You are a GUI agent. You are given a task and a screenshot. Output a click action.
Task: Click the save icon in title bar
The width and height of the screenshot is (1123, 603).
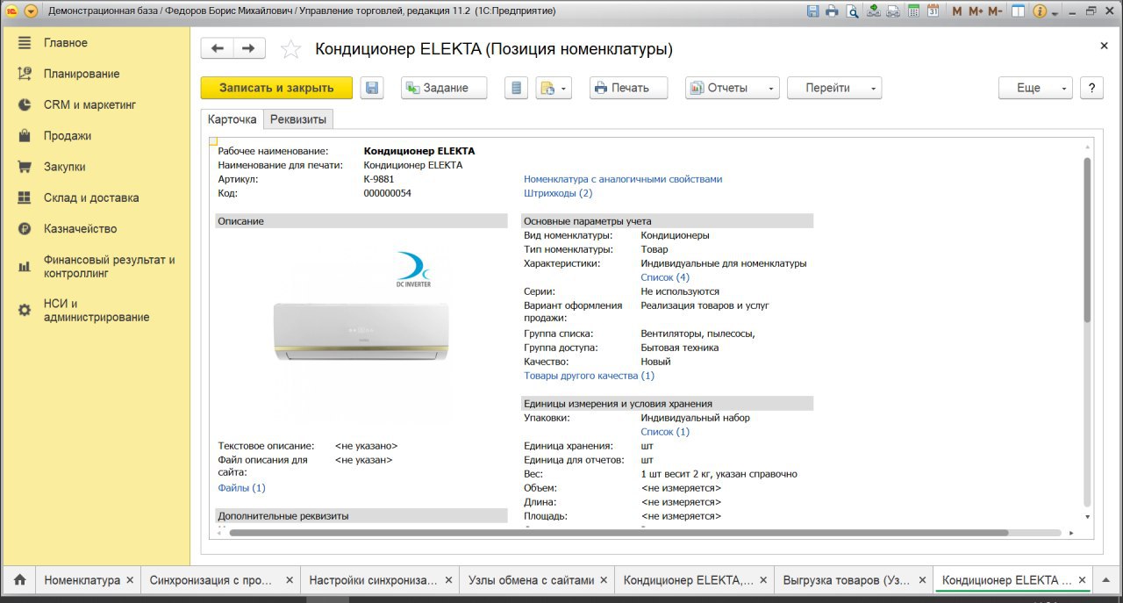click(812, 11)
